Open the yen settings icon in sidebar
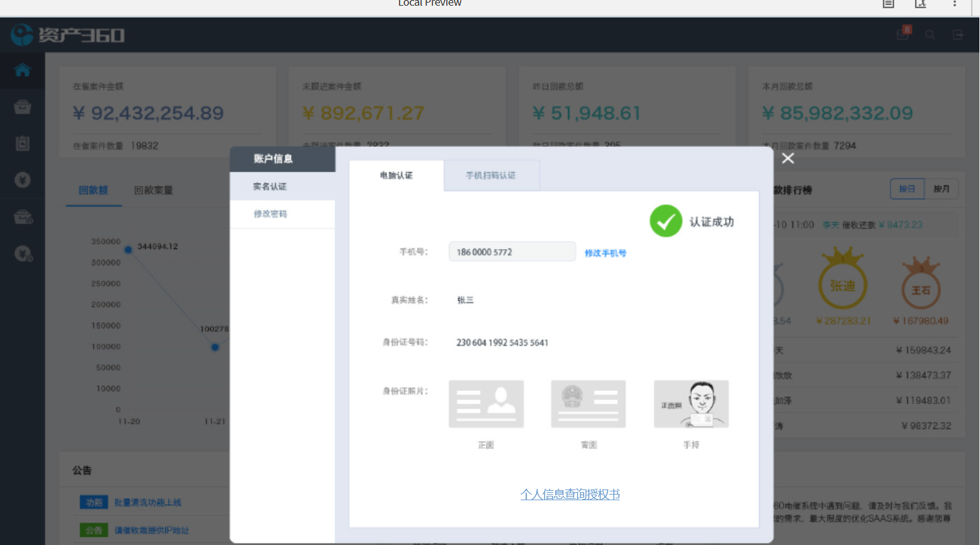Screen dimensions: 980x545 pyautogui.click(x=23, y=254)
